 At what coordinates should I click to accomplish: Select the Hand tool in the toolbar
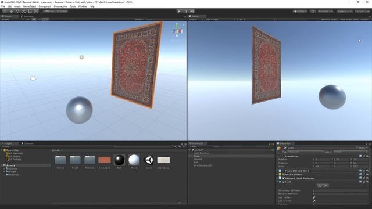pyautogui.click(x=5, y=11)
